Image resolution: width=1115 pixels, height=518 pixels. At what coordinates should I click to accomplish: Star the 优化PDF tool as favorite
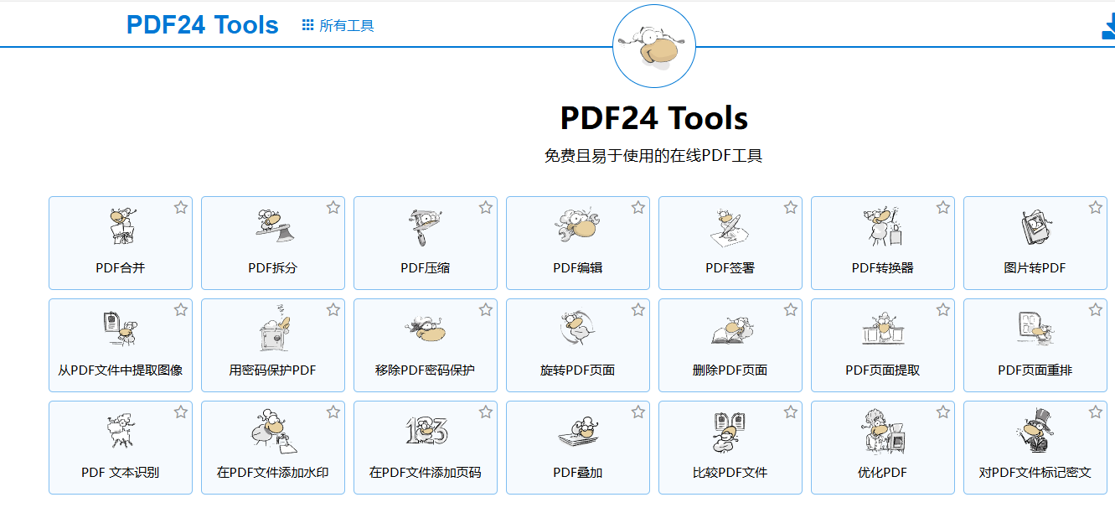pos(943,412)
